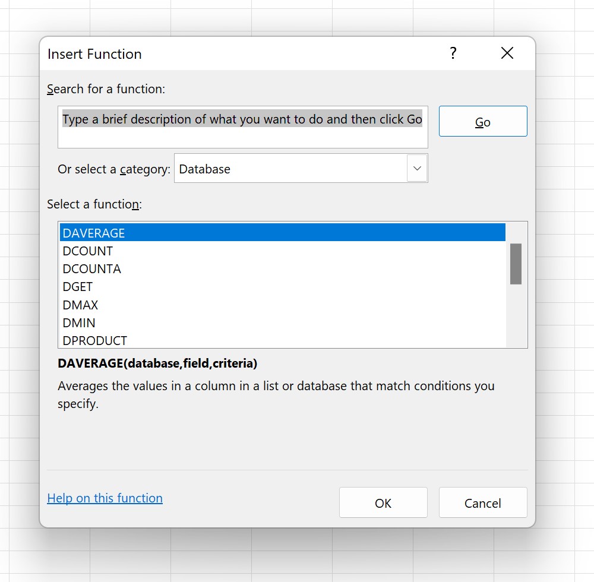Image resolution: width=594 pixels, height=582 pixels.
Task: Click the question mark help icon
Action: click(453, 53)
